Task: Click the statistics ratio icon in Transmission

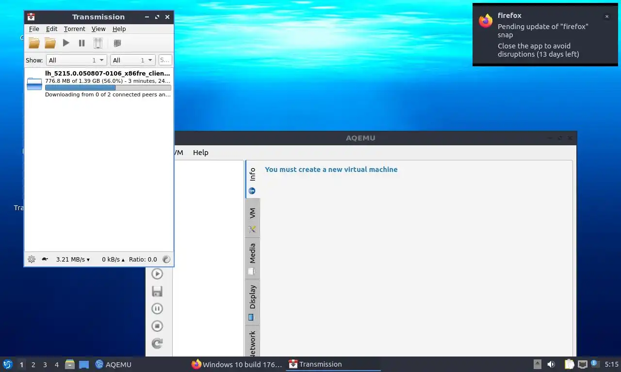Action: click(x=166, y=259)
